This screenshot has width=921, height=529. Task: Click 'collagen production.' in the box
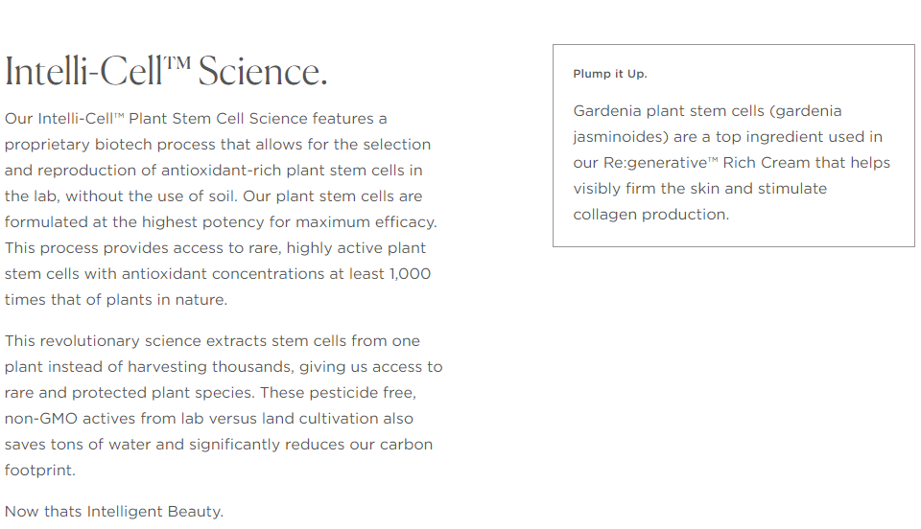(x=650, y=214)
